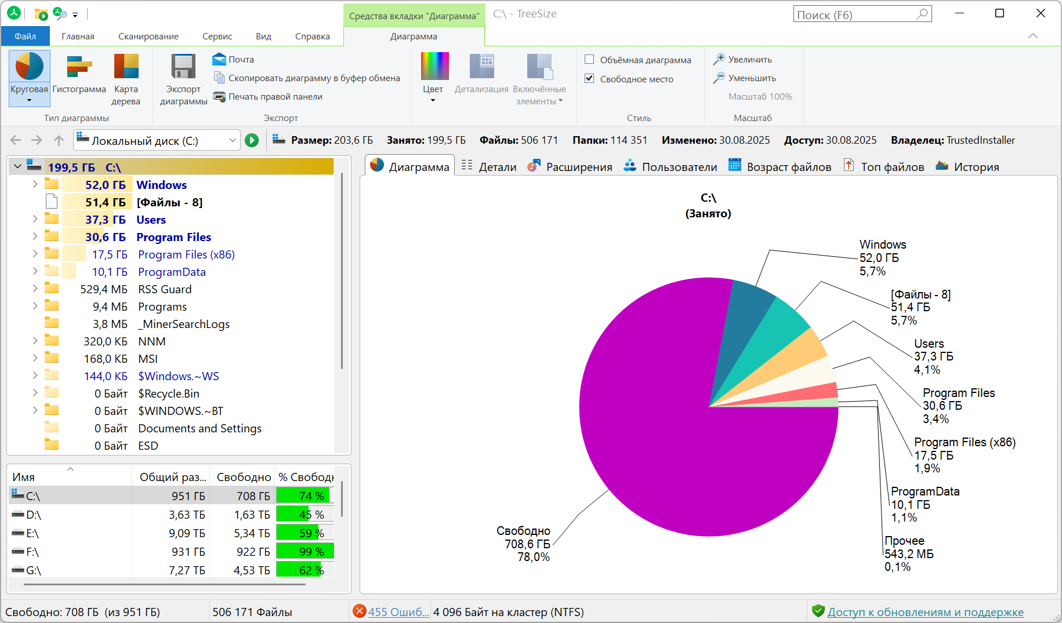
Task: Switch to the Пользователи tab
Action: coord(670,166)
